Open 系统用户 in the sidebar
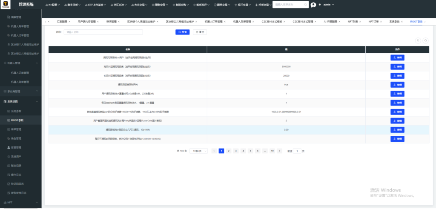The width and height of the screenshot is (436, 209). click(x=16, y=157)
